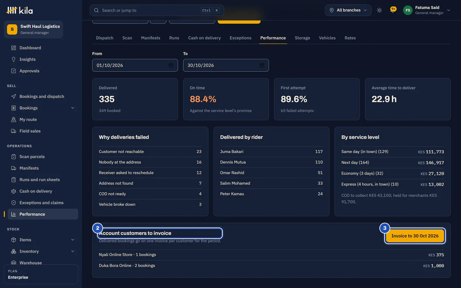
Task: Open the All branches dropdown
Action: [x=348, y=10]
